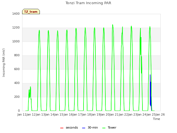This screenshot has width=177, height=133.
Task: Click the TZ_tram label badge
Action: (x=31, y=12)
